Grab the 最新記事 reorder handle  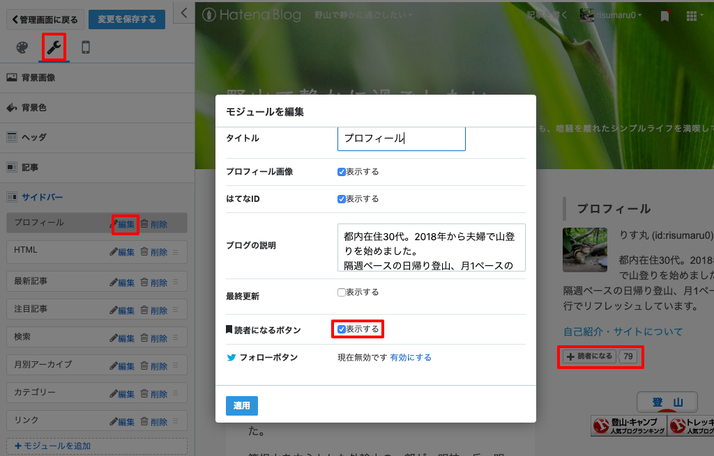tap(176, 282)
